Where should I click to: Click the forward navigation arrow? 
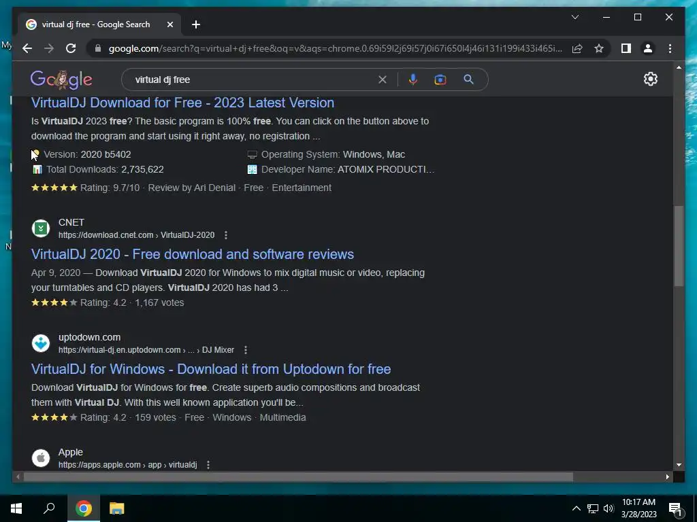point(49,48)
